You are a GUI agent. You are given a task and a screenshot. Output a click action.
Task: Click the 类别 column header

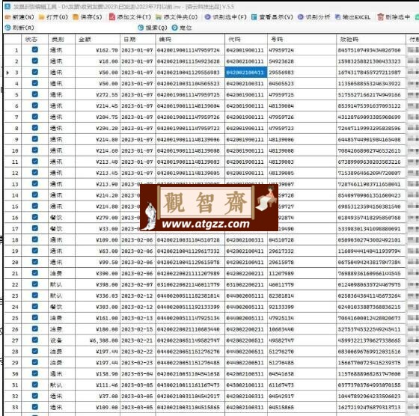(61, 39)
